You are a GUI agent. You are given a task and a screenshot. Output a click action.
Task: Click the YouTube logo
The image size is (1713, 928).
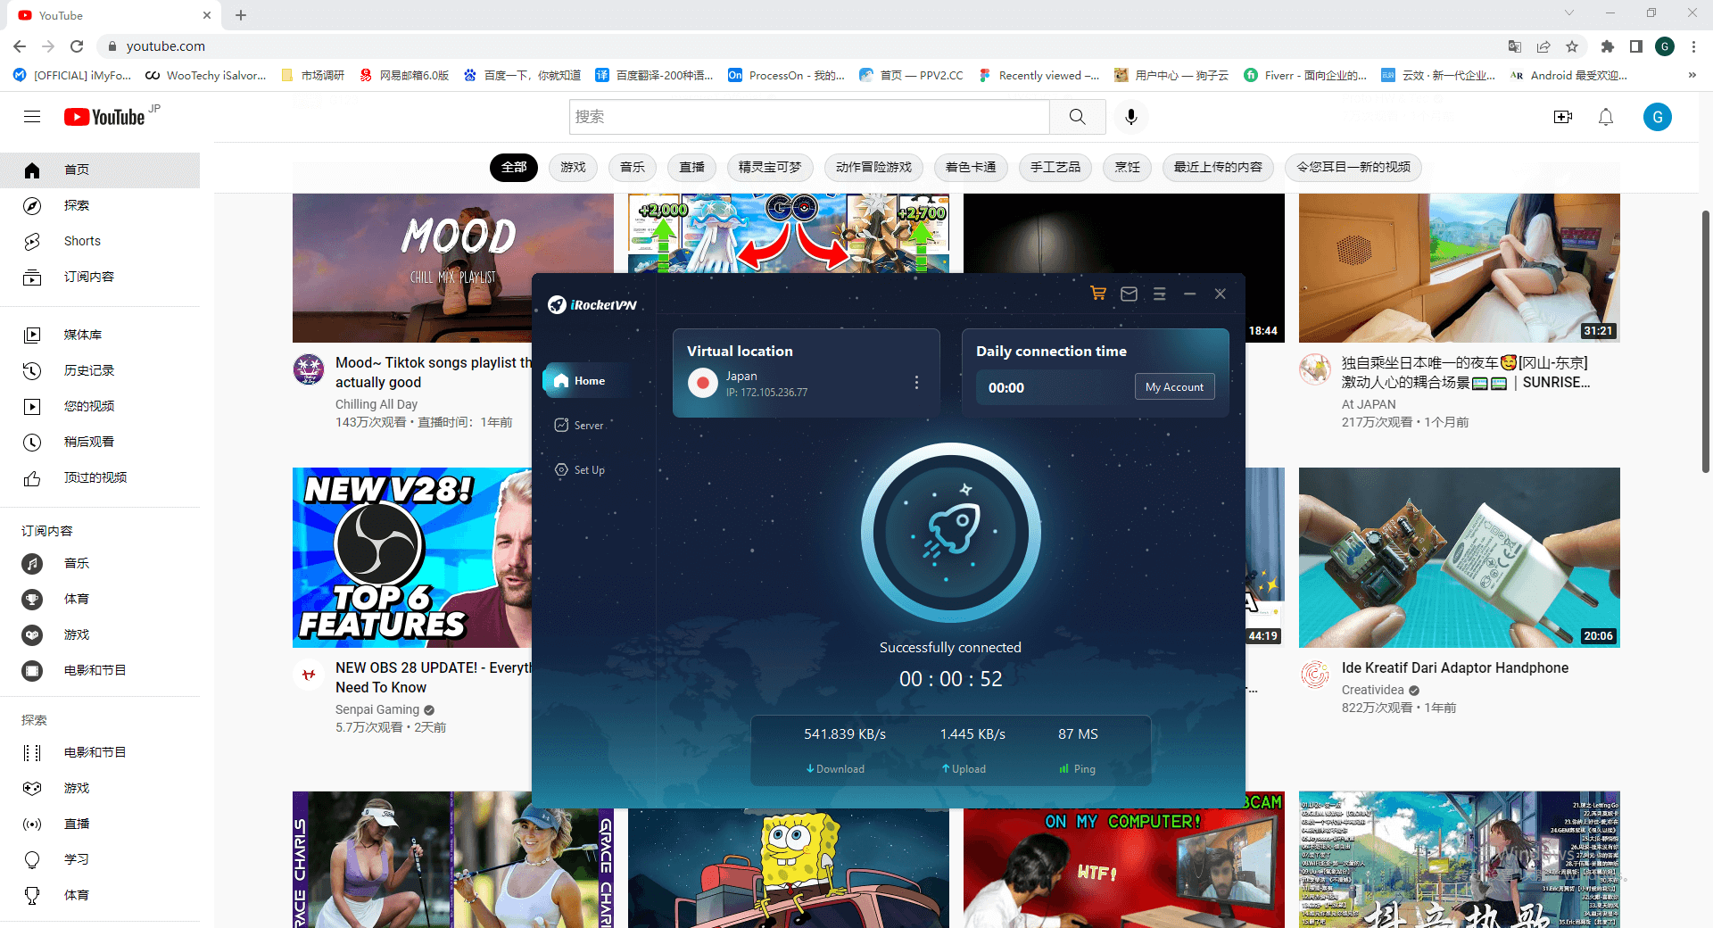104,117
